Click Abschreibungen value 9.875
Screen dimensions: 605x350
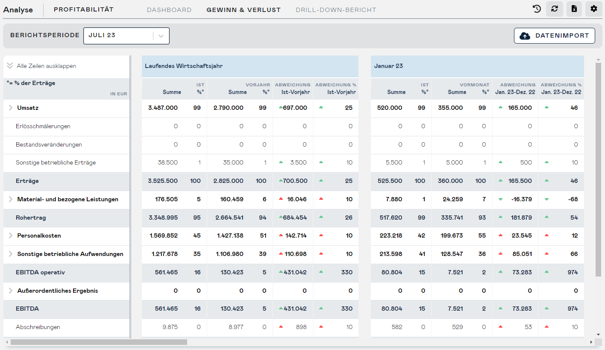[170, 327]
